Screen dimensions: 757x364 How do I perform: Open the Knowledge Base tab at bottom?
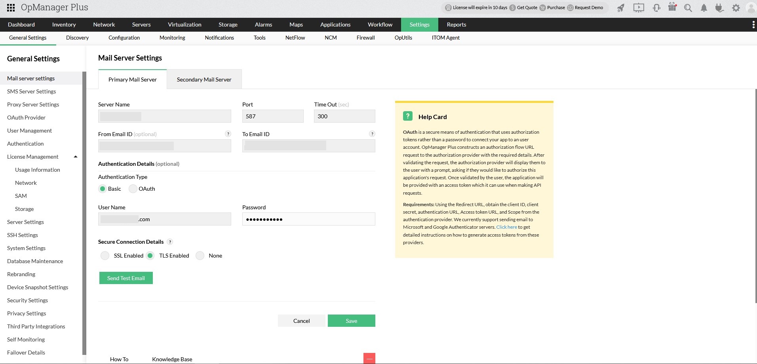click(172, 359)
